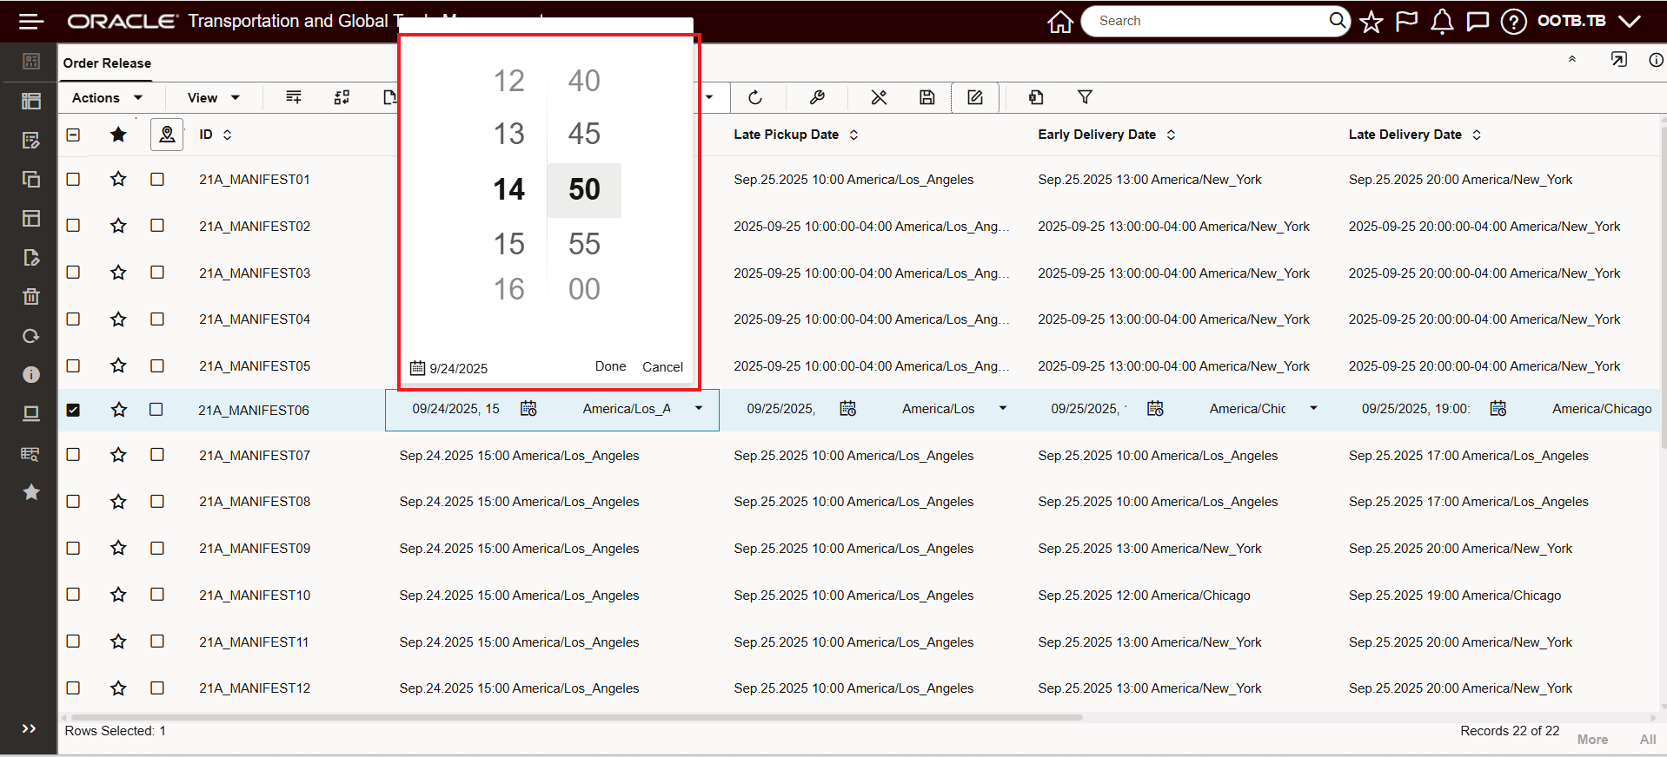Sort by the ID column
This screenshot has width=1667, height=757.
(228, 135)
